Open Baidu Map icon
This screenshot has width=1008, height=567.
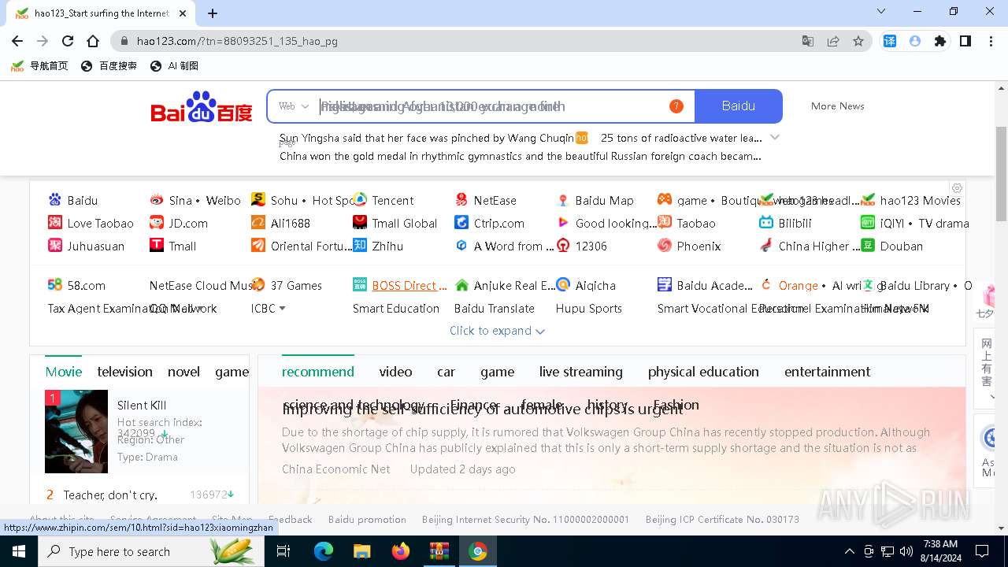coord(563,200)
